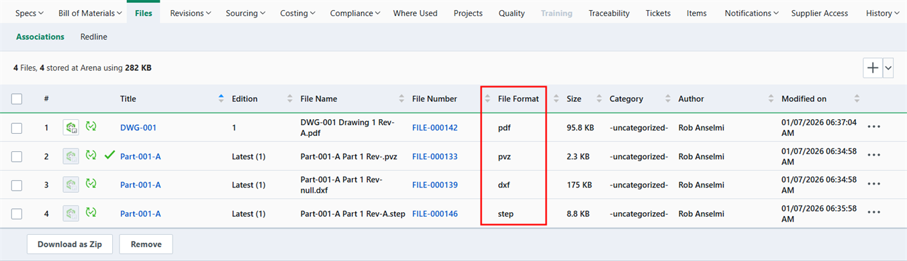Viewport: 907px width, 261px height.
Task: Open the Compliance dropdown menu
Action: (355, 13)
